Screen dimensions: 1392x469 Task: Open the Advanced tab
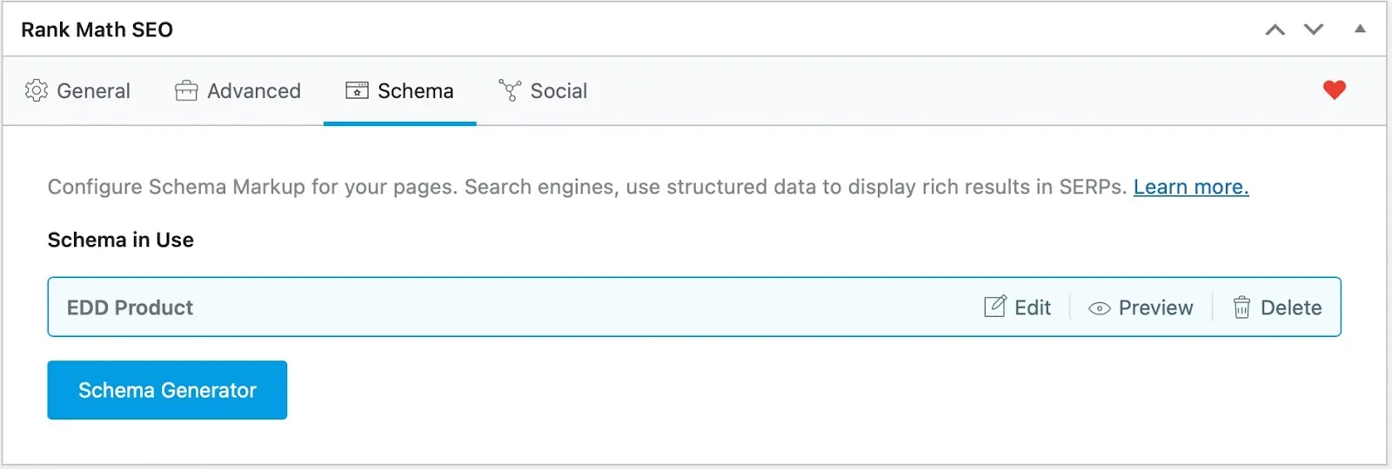point(254,91)
